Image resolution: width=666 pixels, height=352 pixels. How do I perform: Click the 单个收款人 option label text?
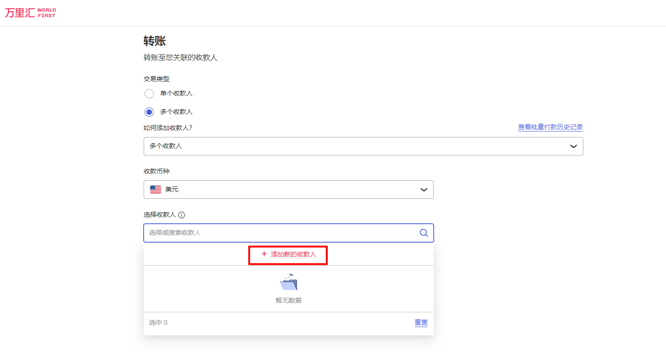tap(176, 94)
